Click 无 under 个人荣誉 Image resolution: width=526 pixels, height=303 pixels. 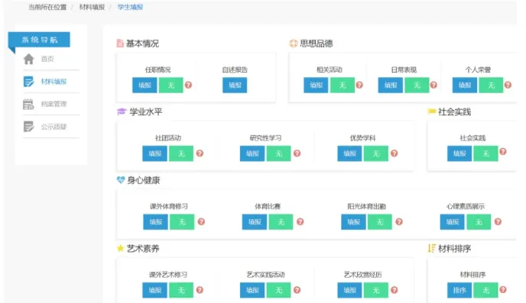click(491, 85)
